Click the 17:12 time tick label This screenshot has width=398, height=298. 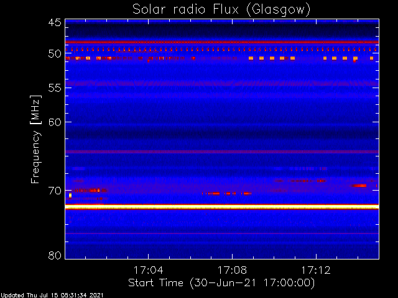(316, 270)
